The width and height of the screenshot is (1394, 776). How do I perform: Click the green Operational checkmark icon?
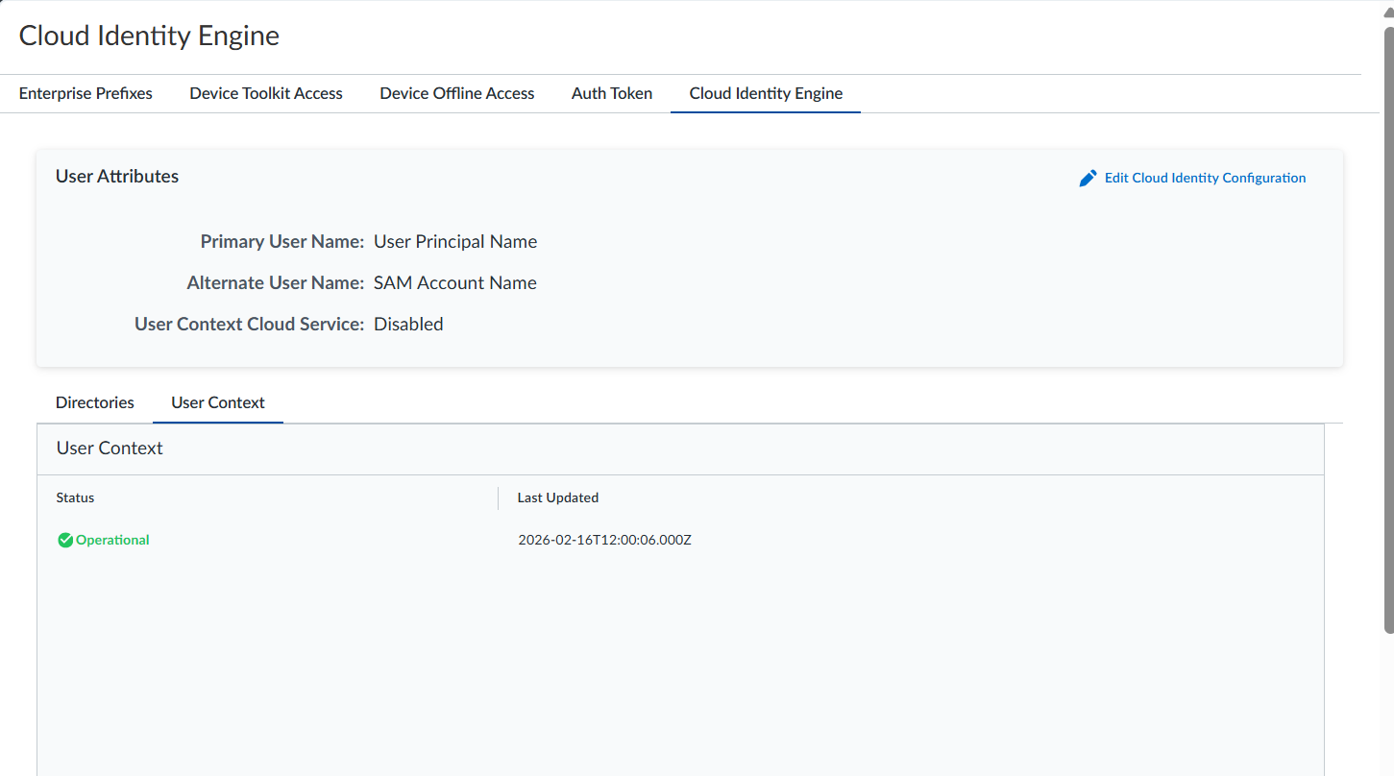(x=65, y=541)
